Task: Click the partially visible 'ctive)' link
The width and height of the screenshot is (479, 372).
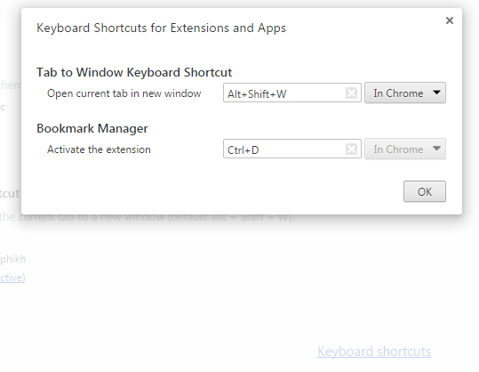Action: tap(12, 278)
